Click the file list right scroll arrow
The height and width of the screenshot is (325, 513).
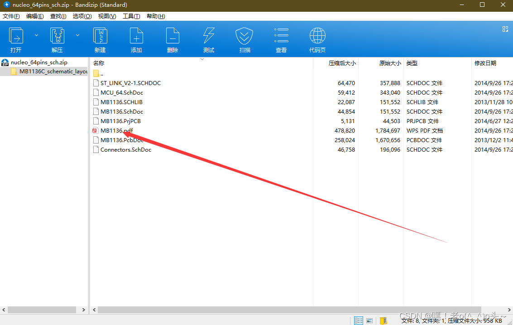pyautogui.click(x=509, y=310)
